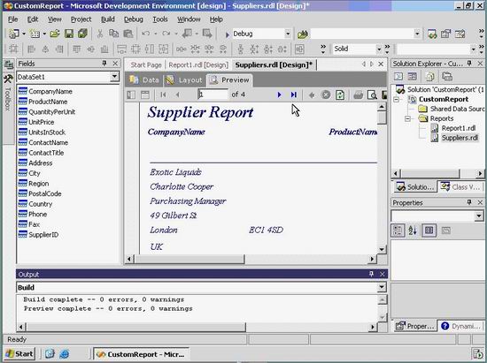This screenshot has height=363, width=487.
Task: Open the DataSet1 dropdown in Fields panel
Action: click(x=114, y=77)
